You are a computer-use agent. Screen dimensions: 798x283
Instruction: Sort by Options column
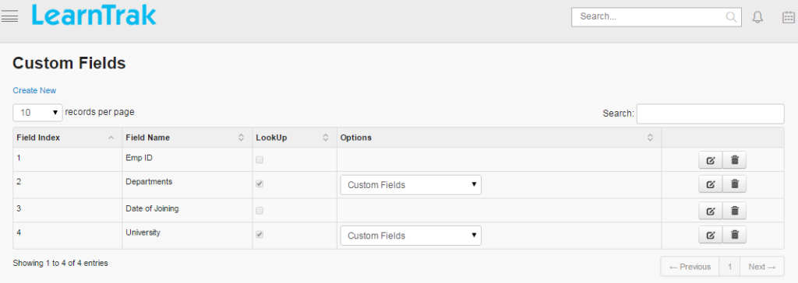[500, 138]
